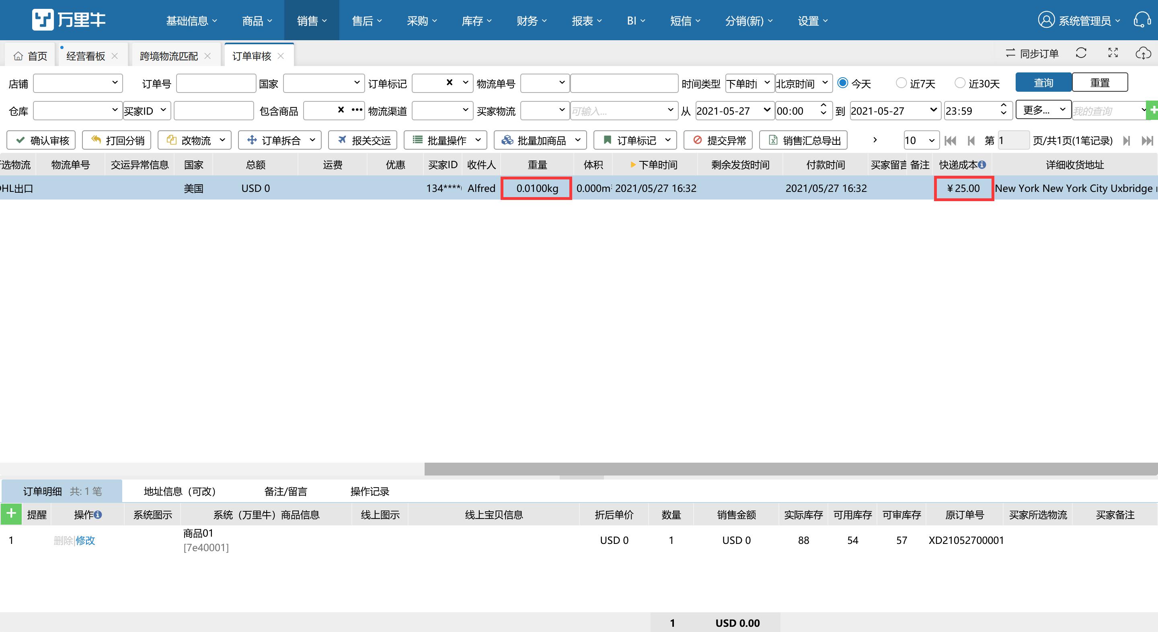This screenshot has width=1158, height=632.
Task: Increment the start time 00:00 stepper
Action: tap(823, 106)
